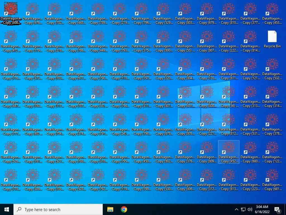Click the DataWagon shortcut Copy (314

point(272,97)
